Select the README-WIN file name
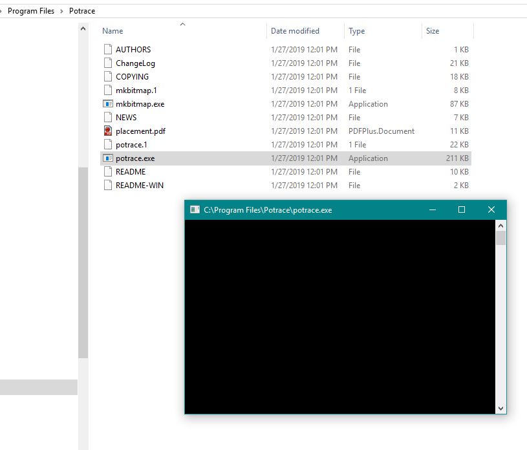Image resolution: width=527 pixels, height=450 pixels. click(x=140, y=185)
